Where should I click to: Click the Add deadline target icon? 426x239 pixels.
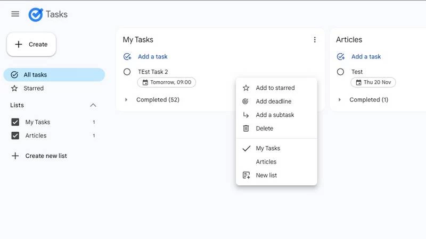click(x=246, y=101)
